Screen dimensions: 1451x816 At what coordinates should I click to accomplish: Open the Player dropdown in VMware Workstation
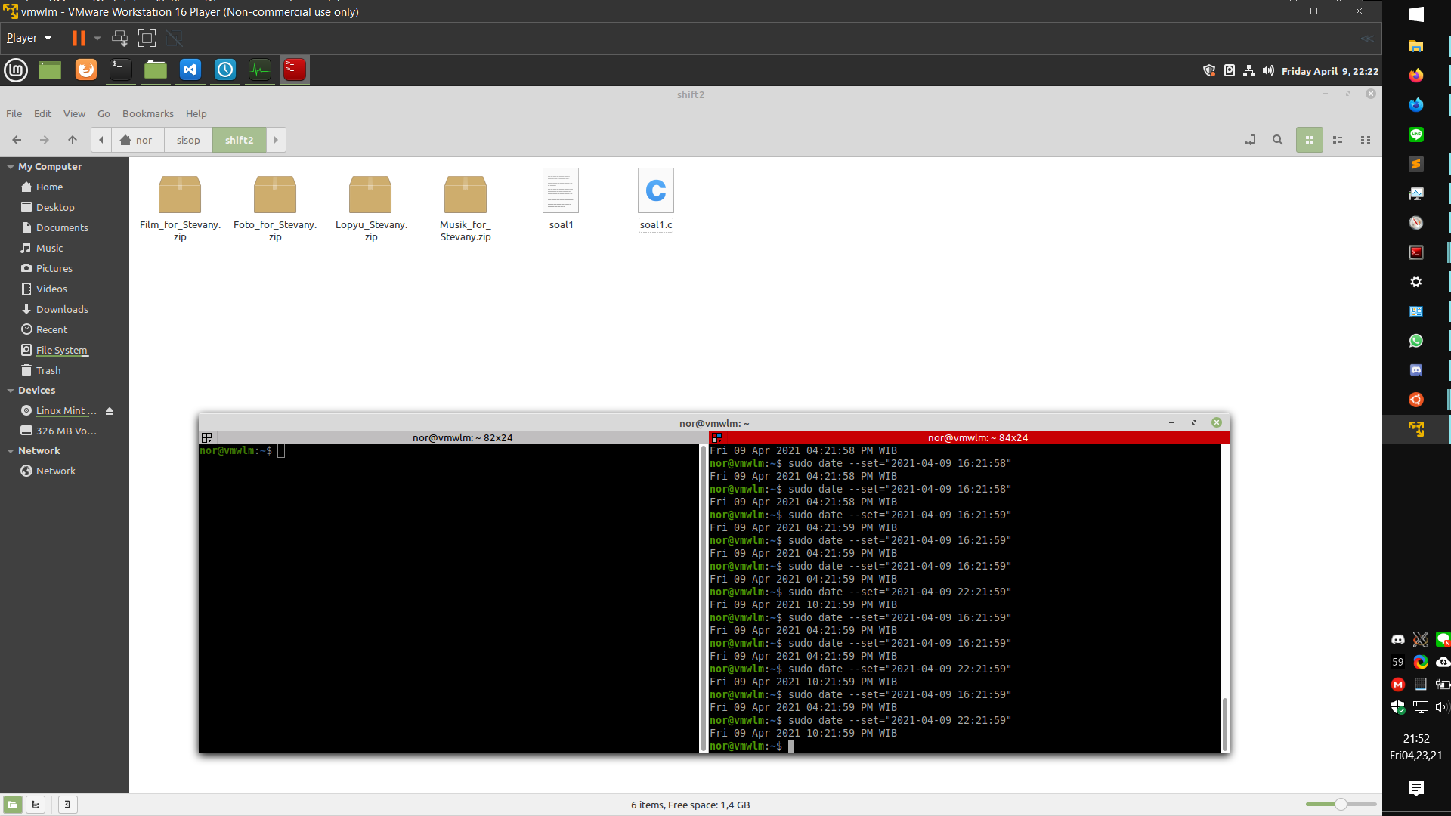tap(28, 37)
